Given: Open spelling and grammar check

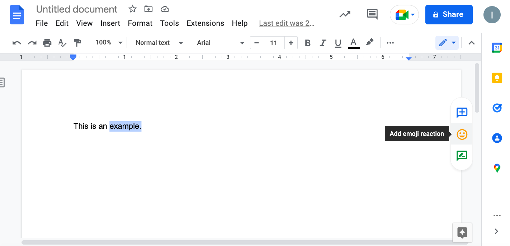Looking at the screenshot, I should [x=62, y=43].
